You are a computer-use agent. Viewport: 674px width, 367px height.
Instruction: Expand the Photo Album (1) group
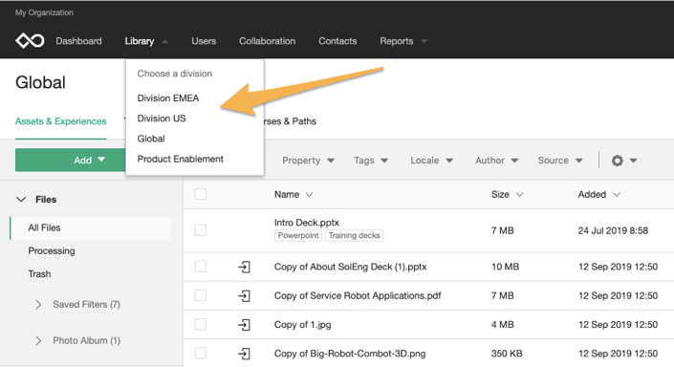click(x=38, y=341)
